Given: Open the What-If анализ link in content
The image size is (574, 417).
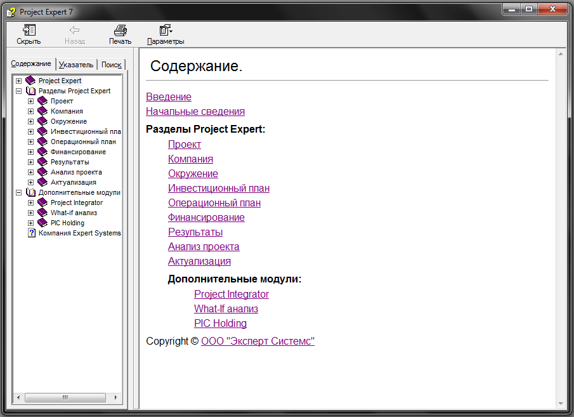Looking at the screenshot, I should (x=226, y=309).
